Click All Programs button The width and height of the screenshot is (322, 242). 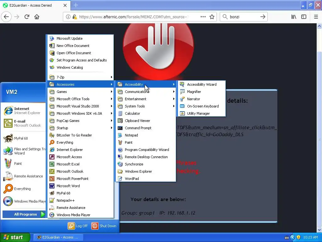24,214
